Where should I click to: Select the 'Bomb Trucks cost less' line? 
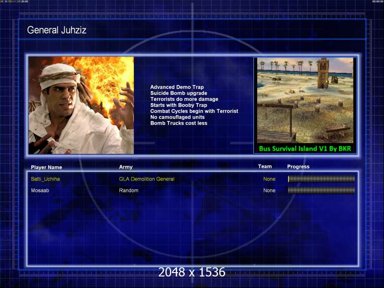tap(179, 123)
